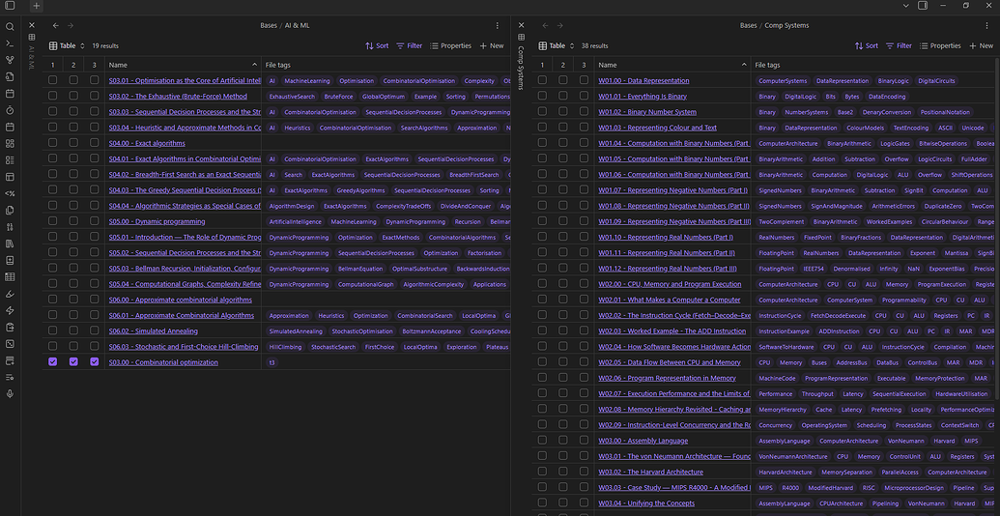Uncheck column 3 box for S03.00 row
The height and width of the screenshot is (516, 1000).
[95, 361]
